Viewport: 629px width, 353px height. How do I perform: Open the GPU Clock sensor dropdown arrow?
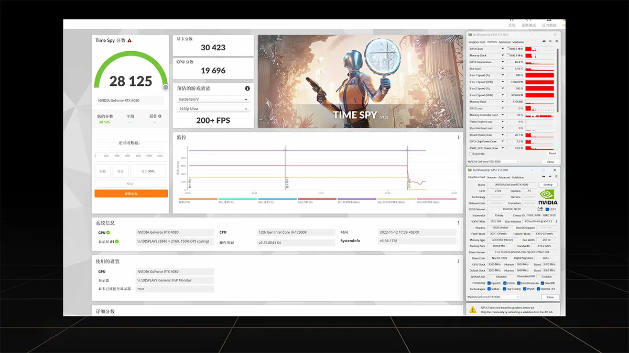tap(503, 49)
